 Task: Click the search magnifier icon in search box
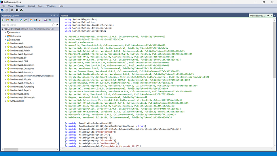tap(53, 25)
